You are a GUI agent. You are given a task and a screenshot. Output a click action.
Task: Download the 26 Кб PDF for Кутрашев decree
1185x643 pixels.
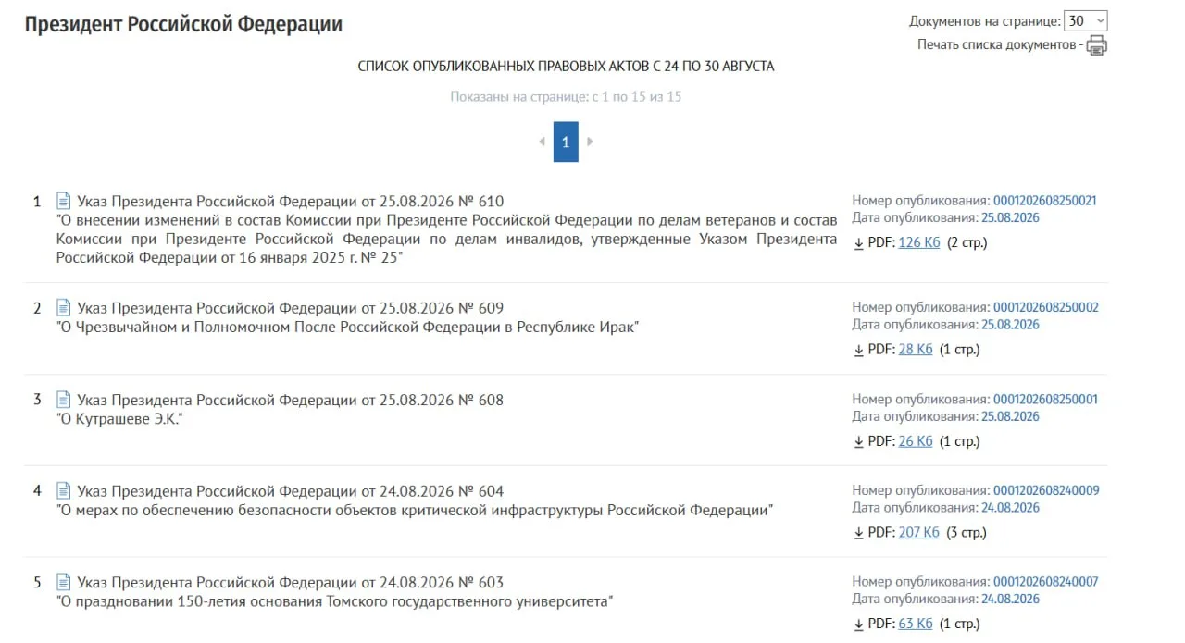[916, 441]
